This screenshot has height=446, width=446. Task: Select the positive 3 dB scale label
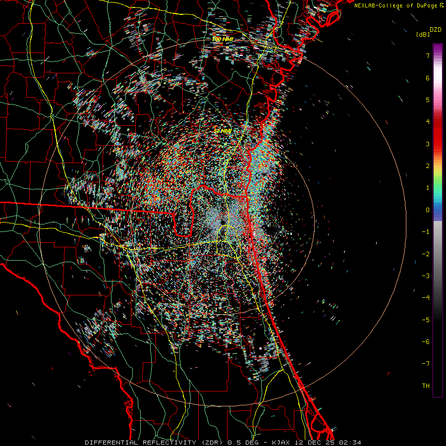428,144
